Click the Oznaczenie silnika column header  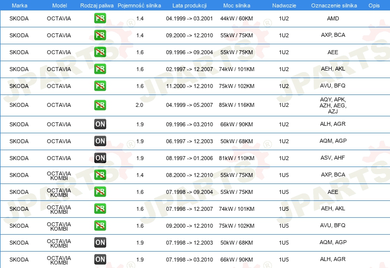click(x=334, y=5)
